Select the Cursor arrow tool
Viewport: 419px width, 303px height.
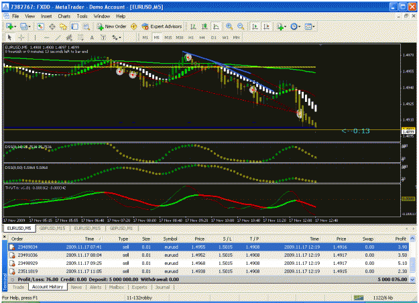9,38
